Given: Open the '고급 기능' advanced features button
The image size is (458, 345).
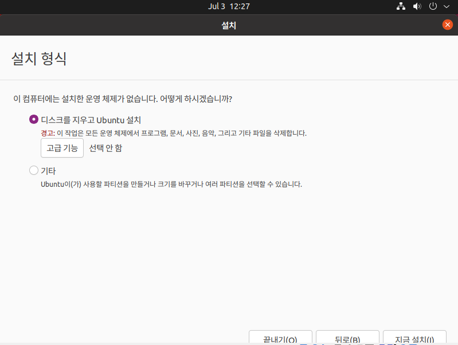Looking at the screenshot, I should click(x=62, y=148).
